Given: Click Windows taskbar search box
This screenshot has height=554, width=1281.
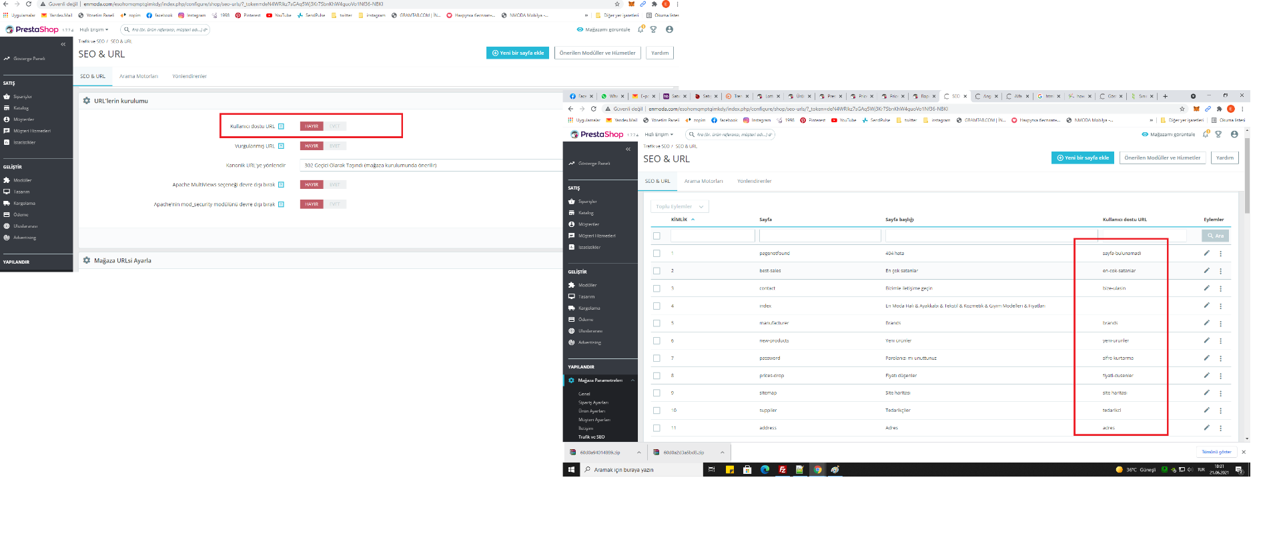Looking at the screenshot, I should (641, 470).
